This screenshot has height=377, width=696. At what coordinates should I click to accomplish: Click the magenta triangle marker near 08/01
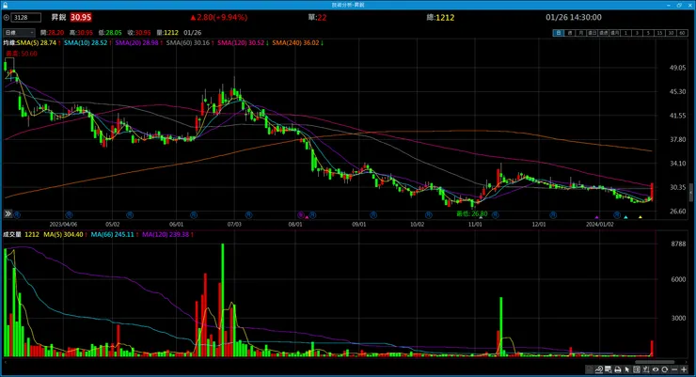(307, 217)
